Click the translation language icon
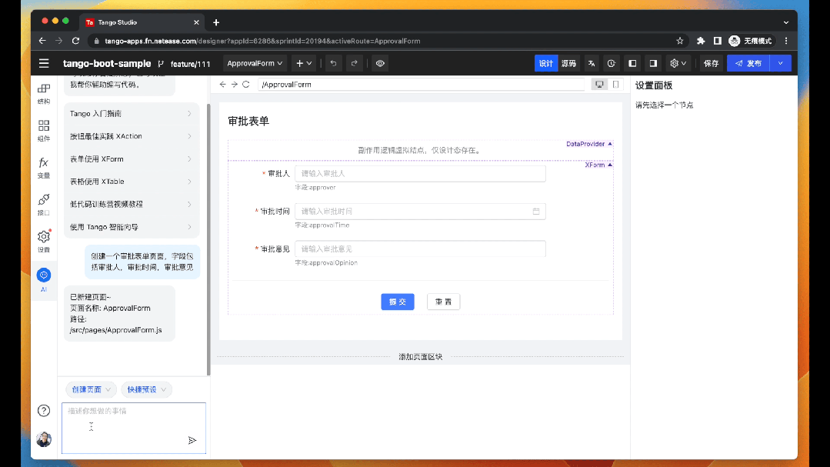 592,64
